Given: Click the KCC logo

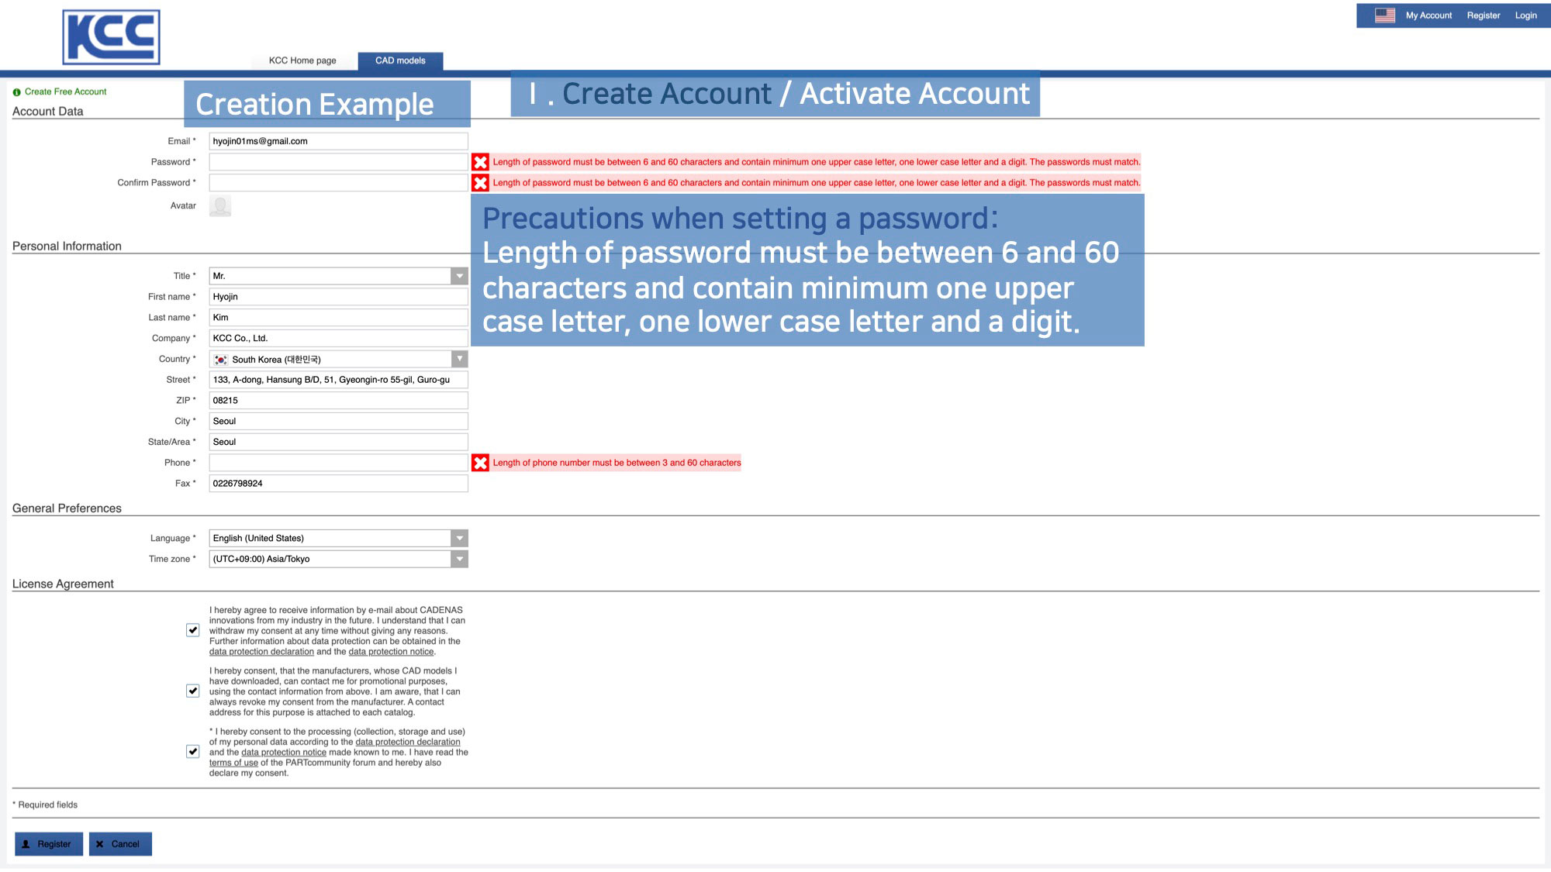Looking at the screenshot, I should pos(111,37).
